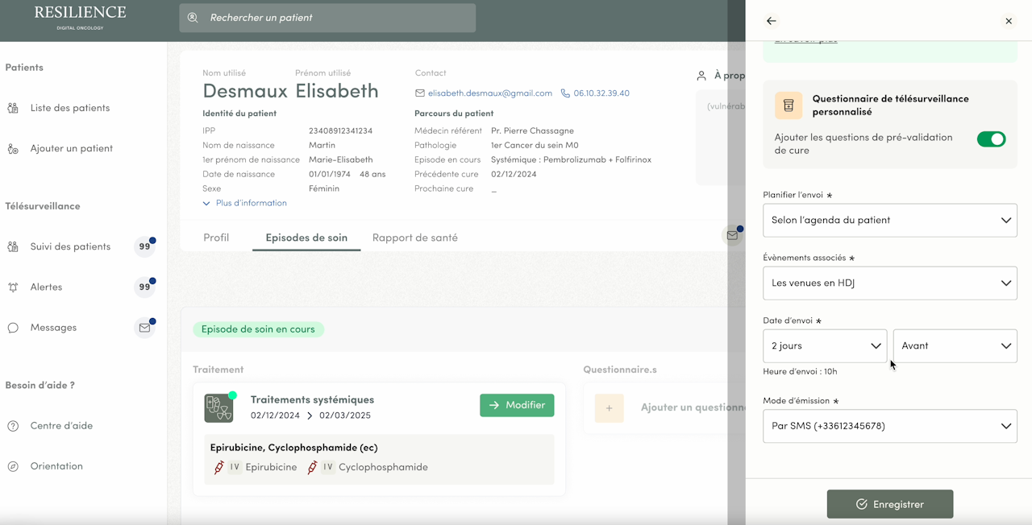The width and height of the screenshot is (1032, 525).
Task: Open the Avant timing dropdown
Action: [955, 345]
